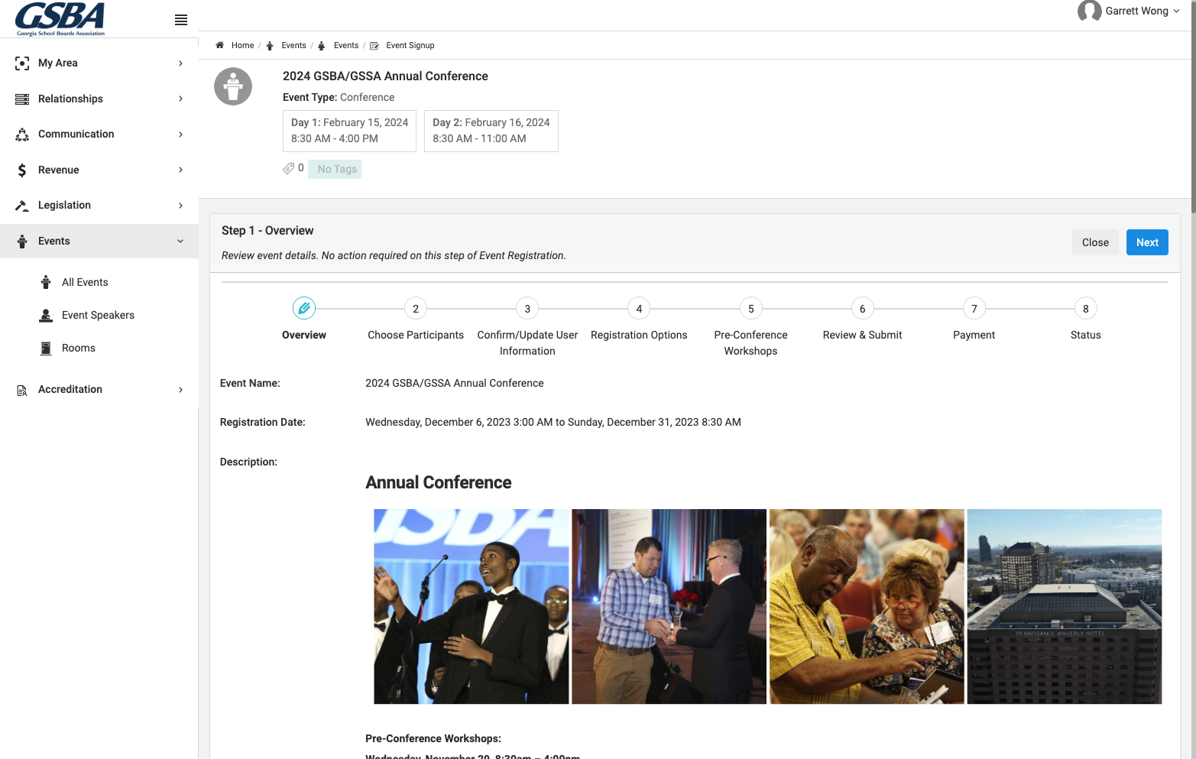This screenshot has height=759, width=1196.
Task: Click the Day 1 February 15 date box
Action: (x=349, y=131)
